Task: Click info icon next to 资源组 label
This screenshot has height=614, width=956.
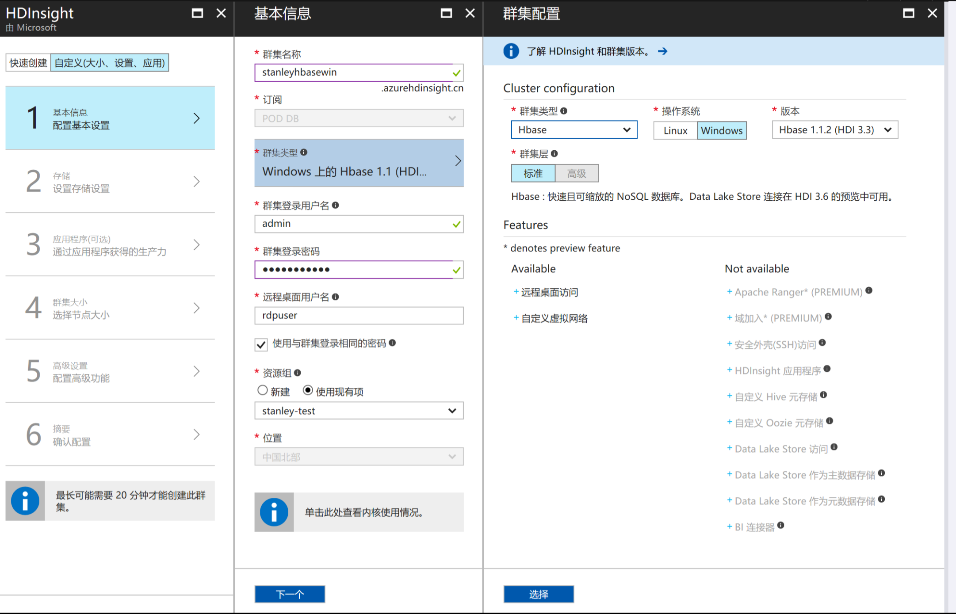Action: [x=298, y=373]
